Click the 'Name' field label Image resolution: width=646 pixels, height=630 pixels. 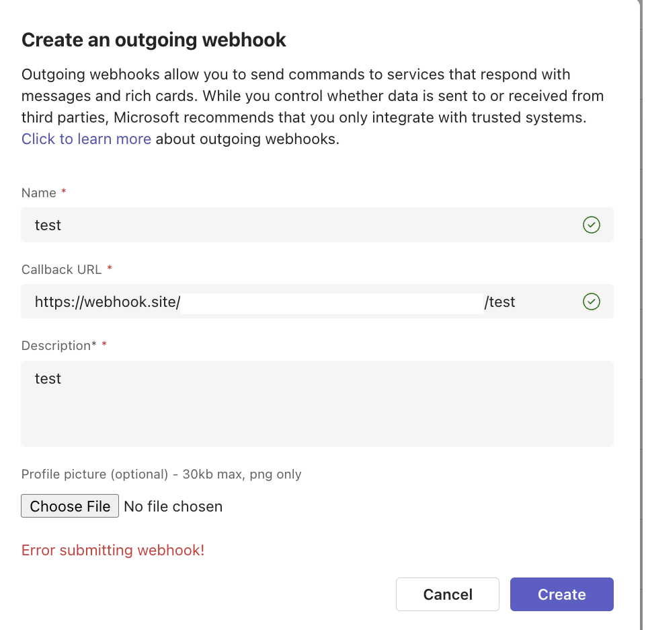pos(39,193)
